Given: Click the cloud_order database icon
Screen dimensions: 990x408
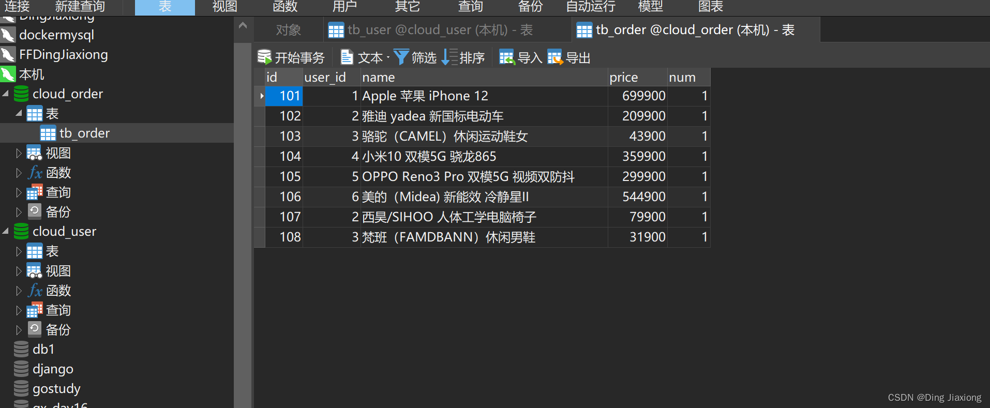Looking at the screenshot, I should 21,94.
